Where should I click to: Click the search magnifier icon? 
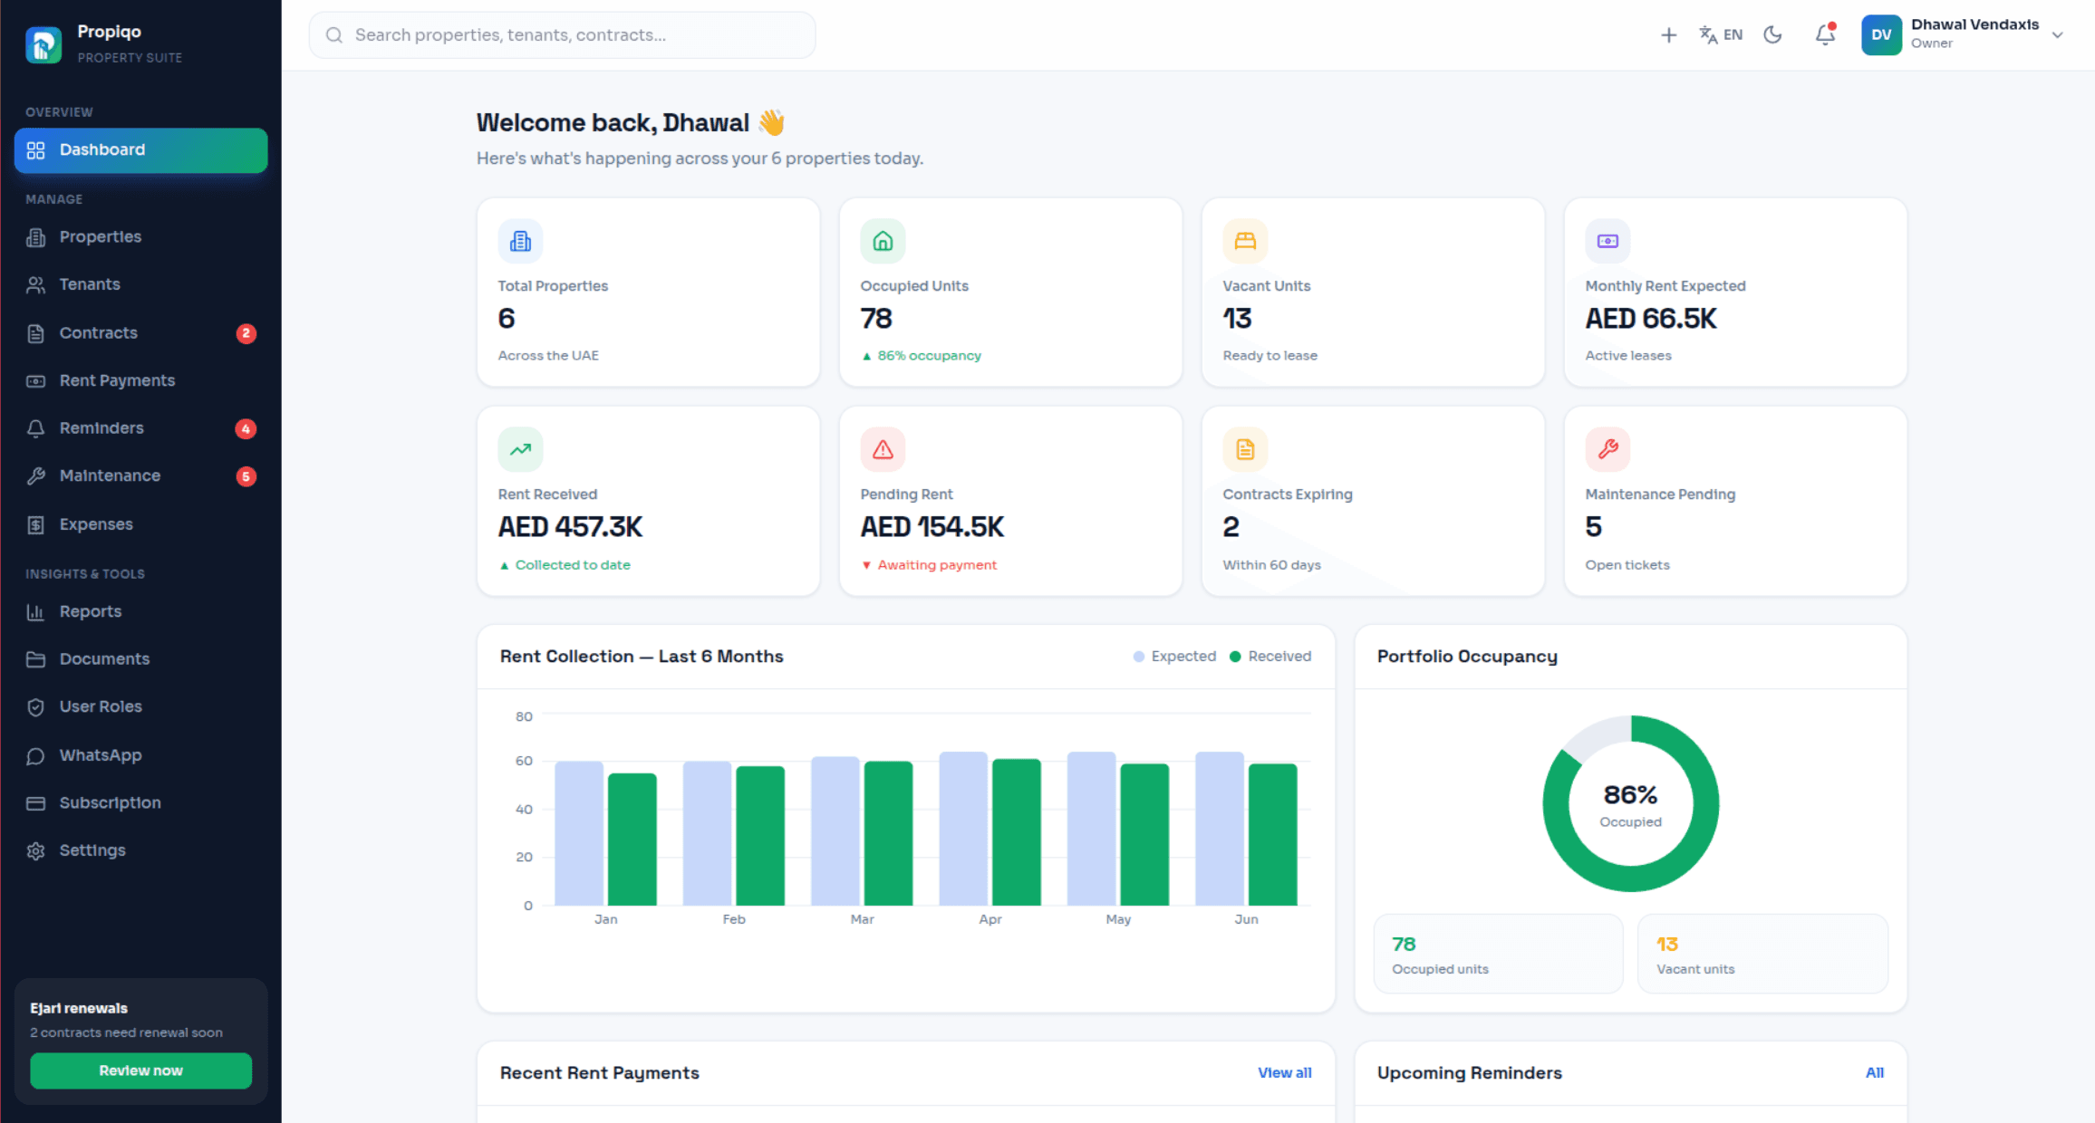pyautogui.click(x=334, y=35)
